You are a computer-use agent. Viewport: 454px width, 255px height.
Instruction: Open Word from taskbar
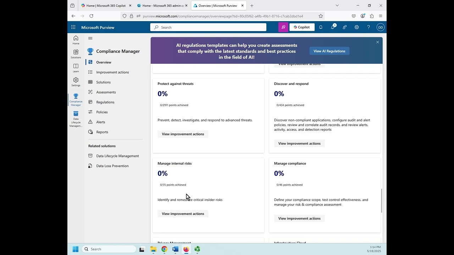pos(175,249)
